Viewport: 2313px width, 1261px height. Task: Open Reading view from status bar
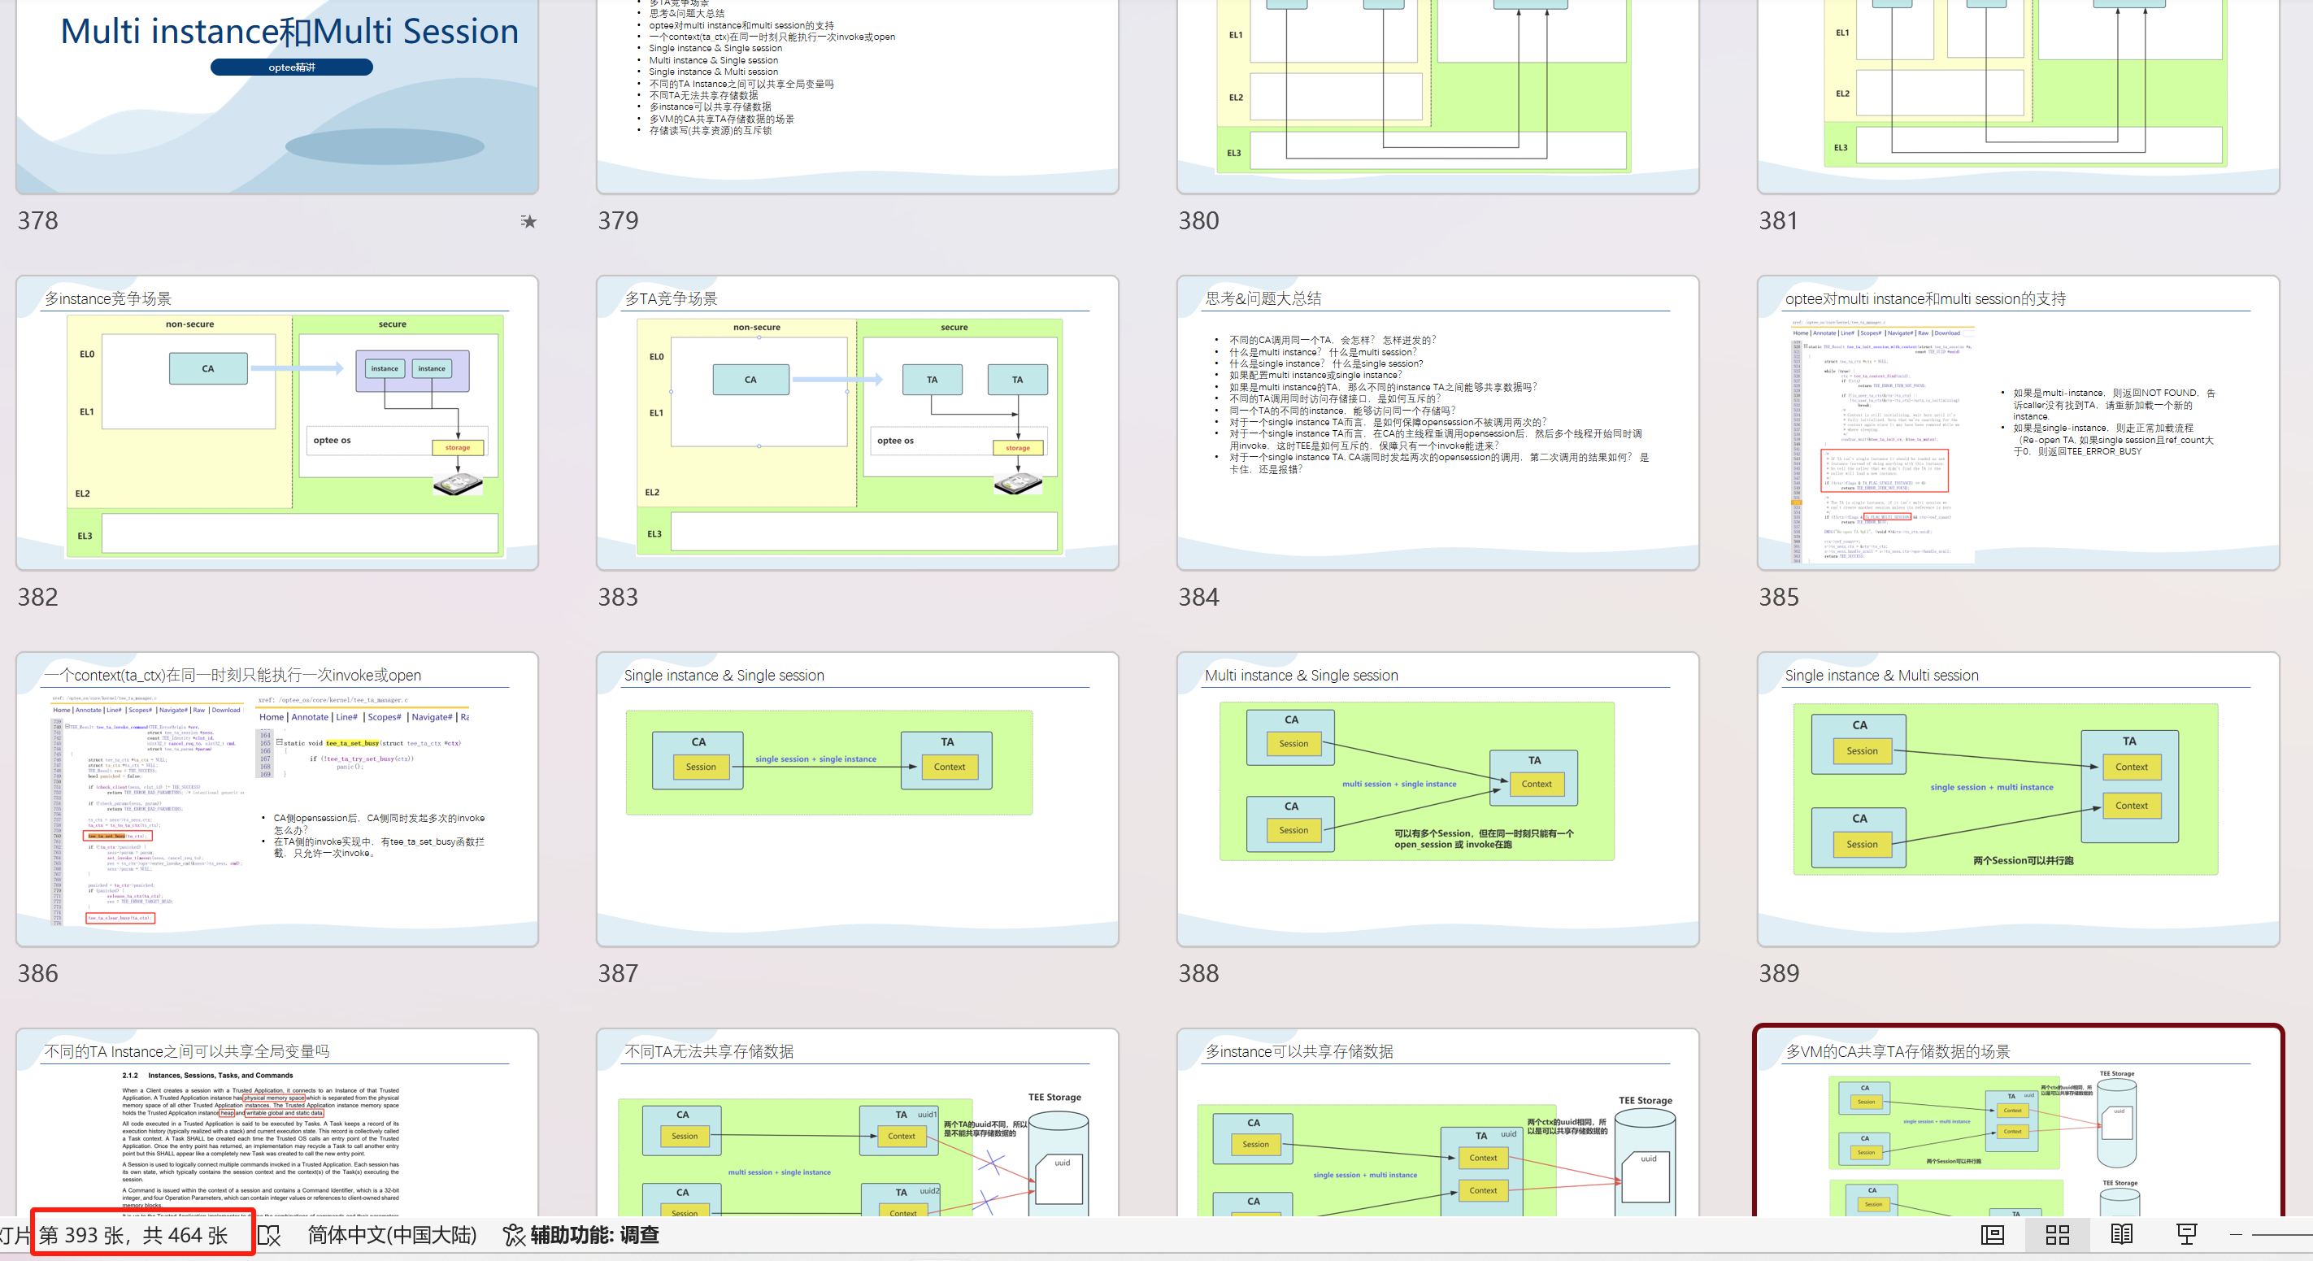click(2122, 1235)
